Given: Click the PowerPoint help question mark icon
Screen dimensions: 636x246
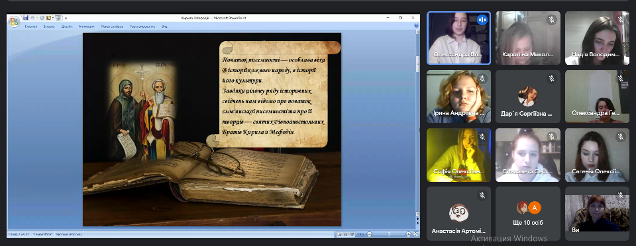Looking at the screenshot, I should pyautogui.click(x=416, y=25).
